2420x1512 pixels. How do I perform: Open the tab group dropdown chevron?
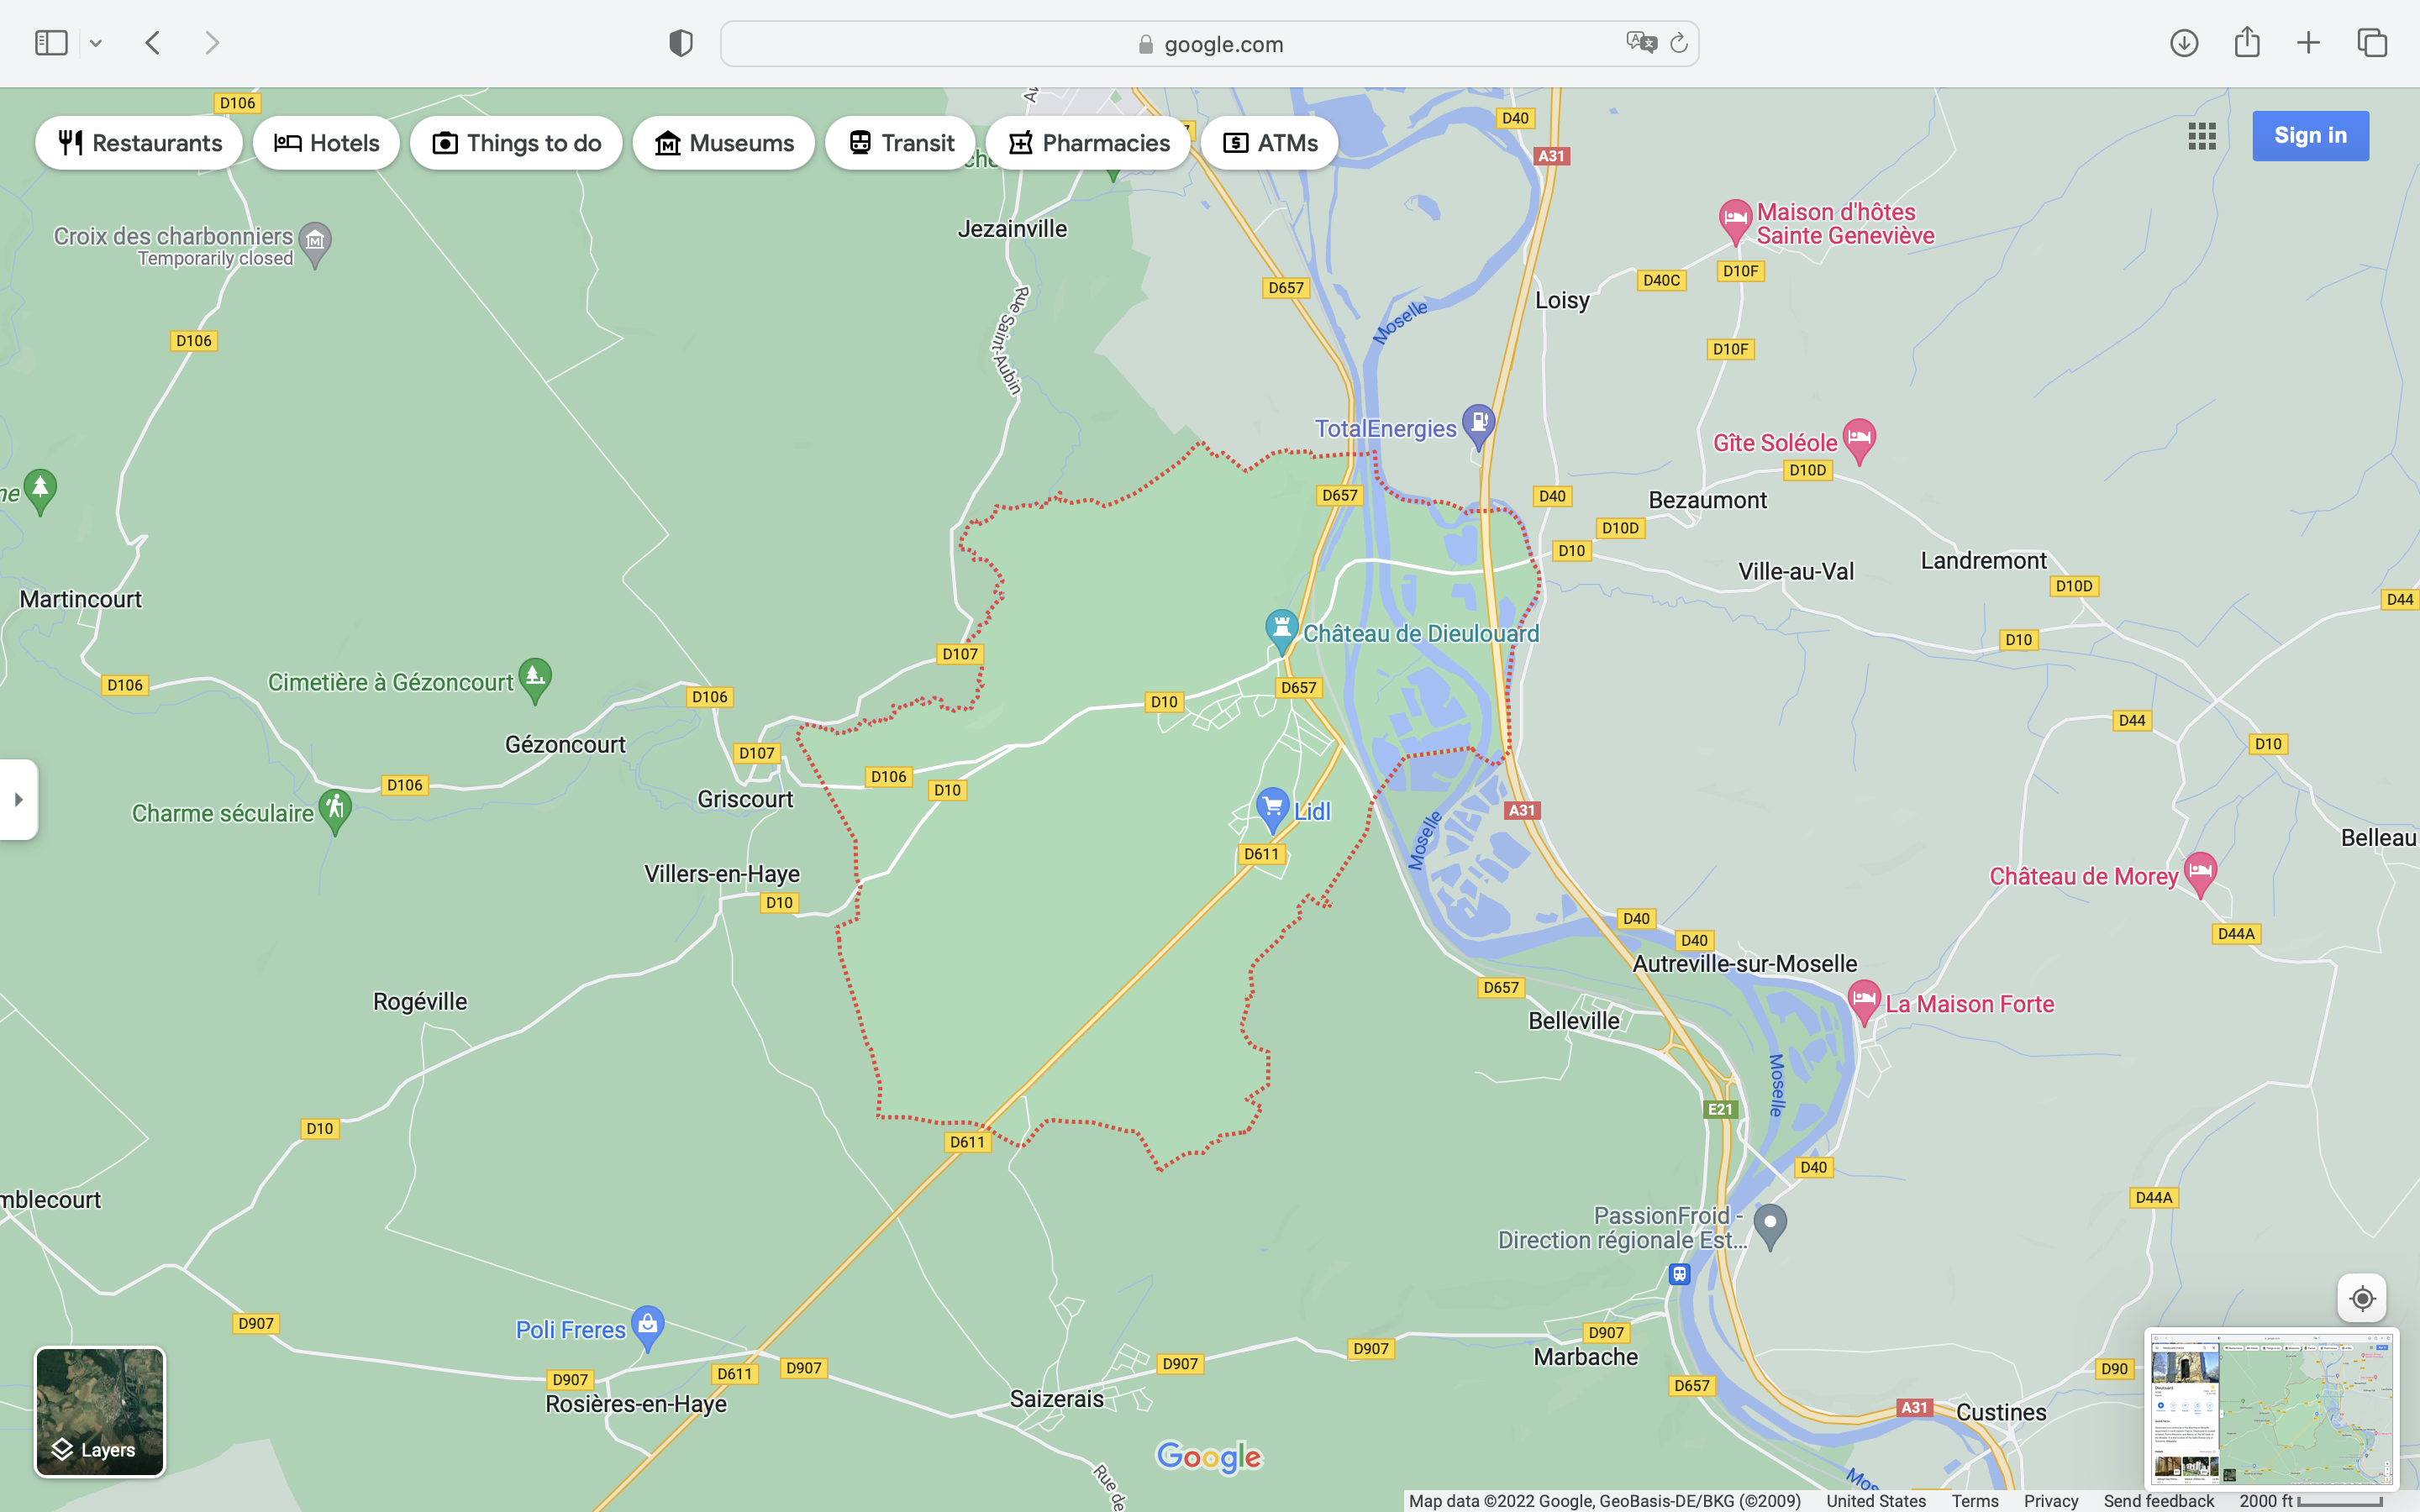(x=96, y=43)
